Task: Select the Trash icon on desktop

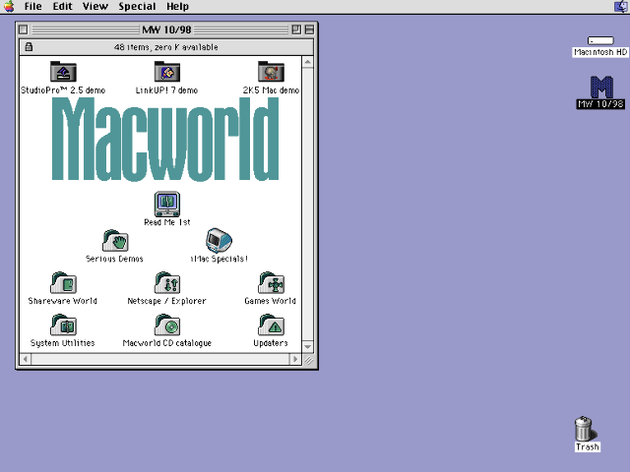Action: (x=584, y=429)
